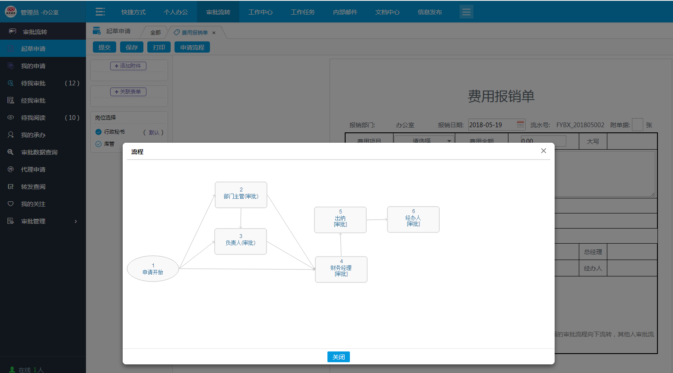Open the 内部邮件 top menu
Viewport: 673px width, 373px height.
345,12
